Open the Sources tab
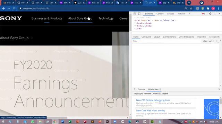The width and height of the screenshot is (222, 124). click(170, 14)
